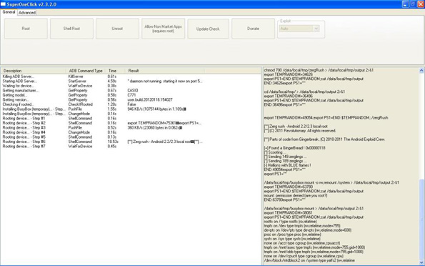
Task: Select the General tab
Action: pos(9,12)
